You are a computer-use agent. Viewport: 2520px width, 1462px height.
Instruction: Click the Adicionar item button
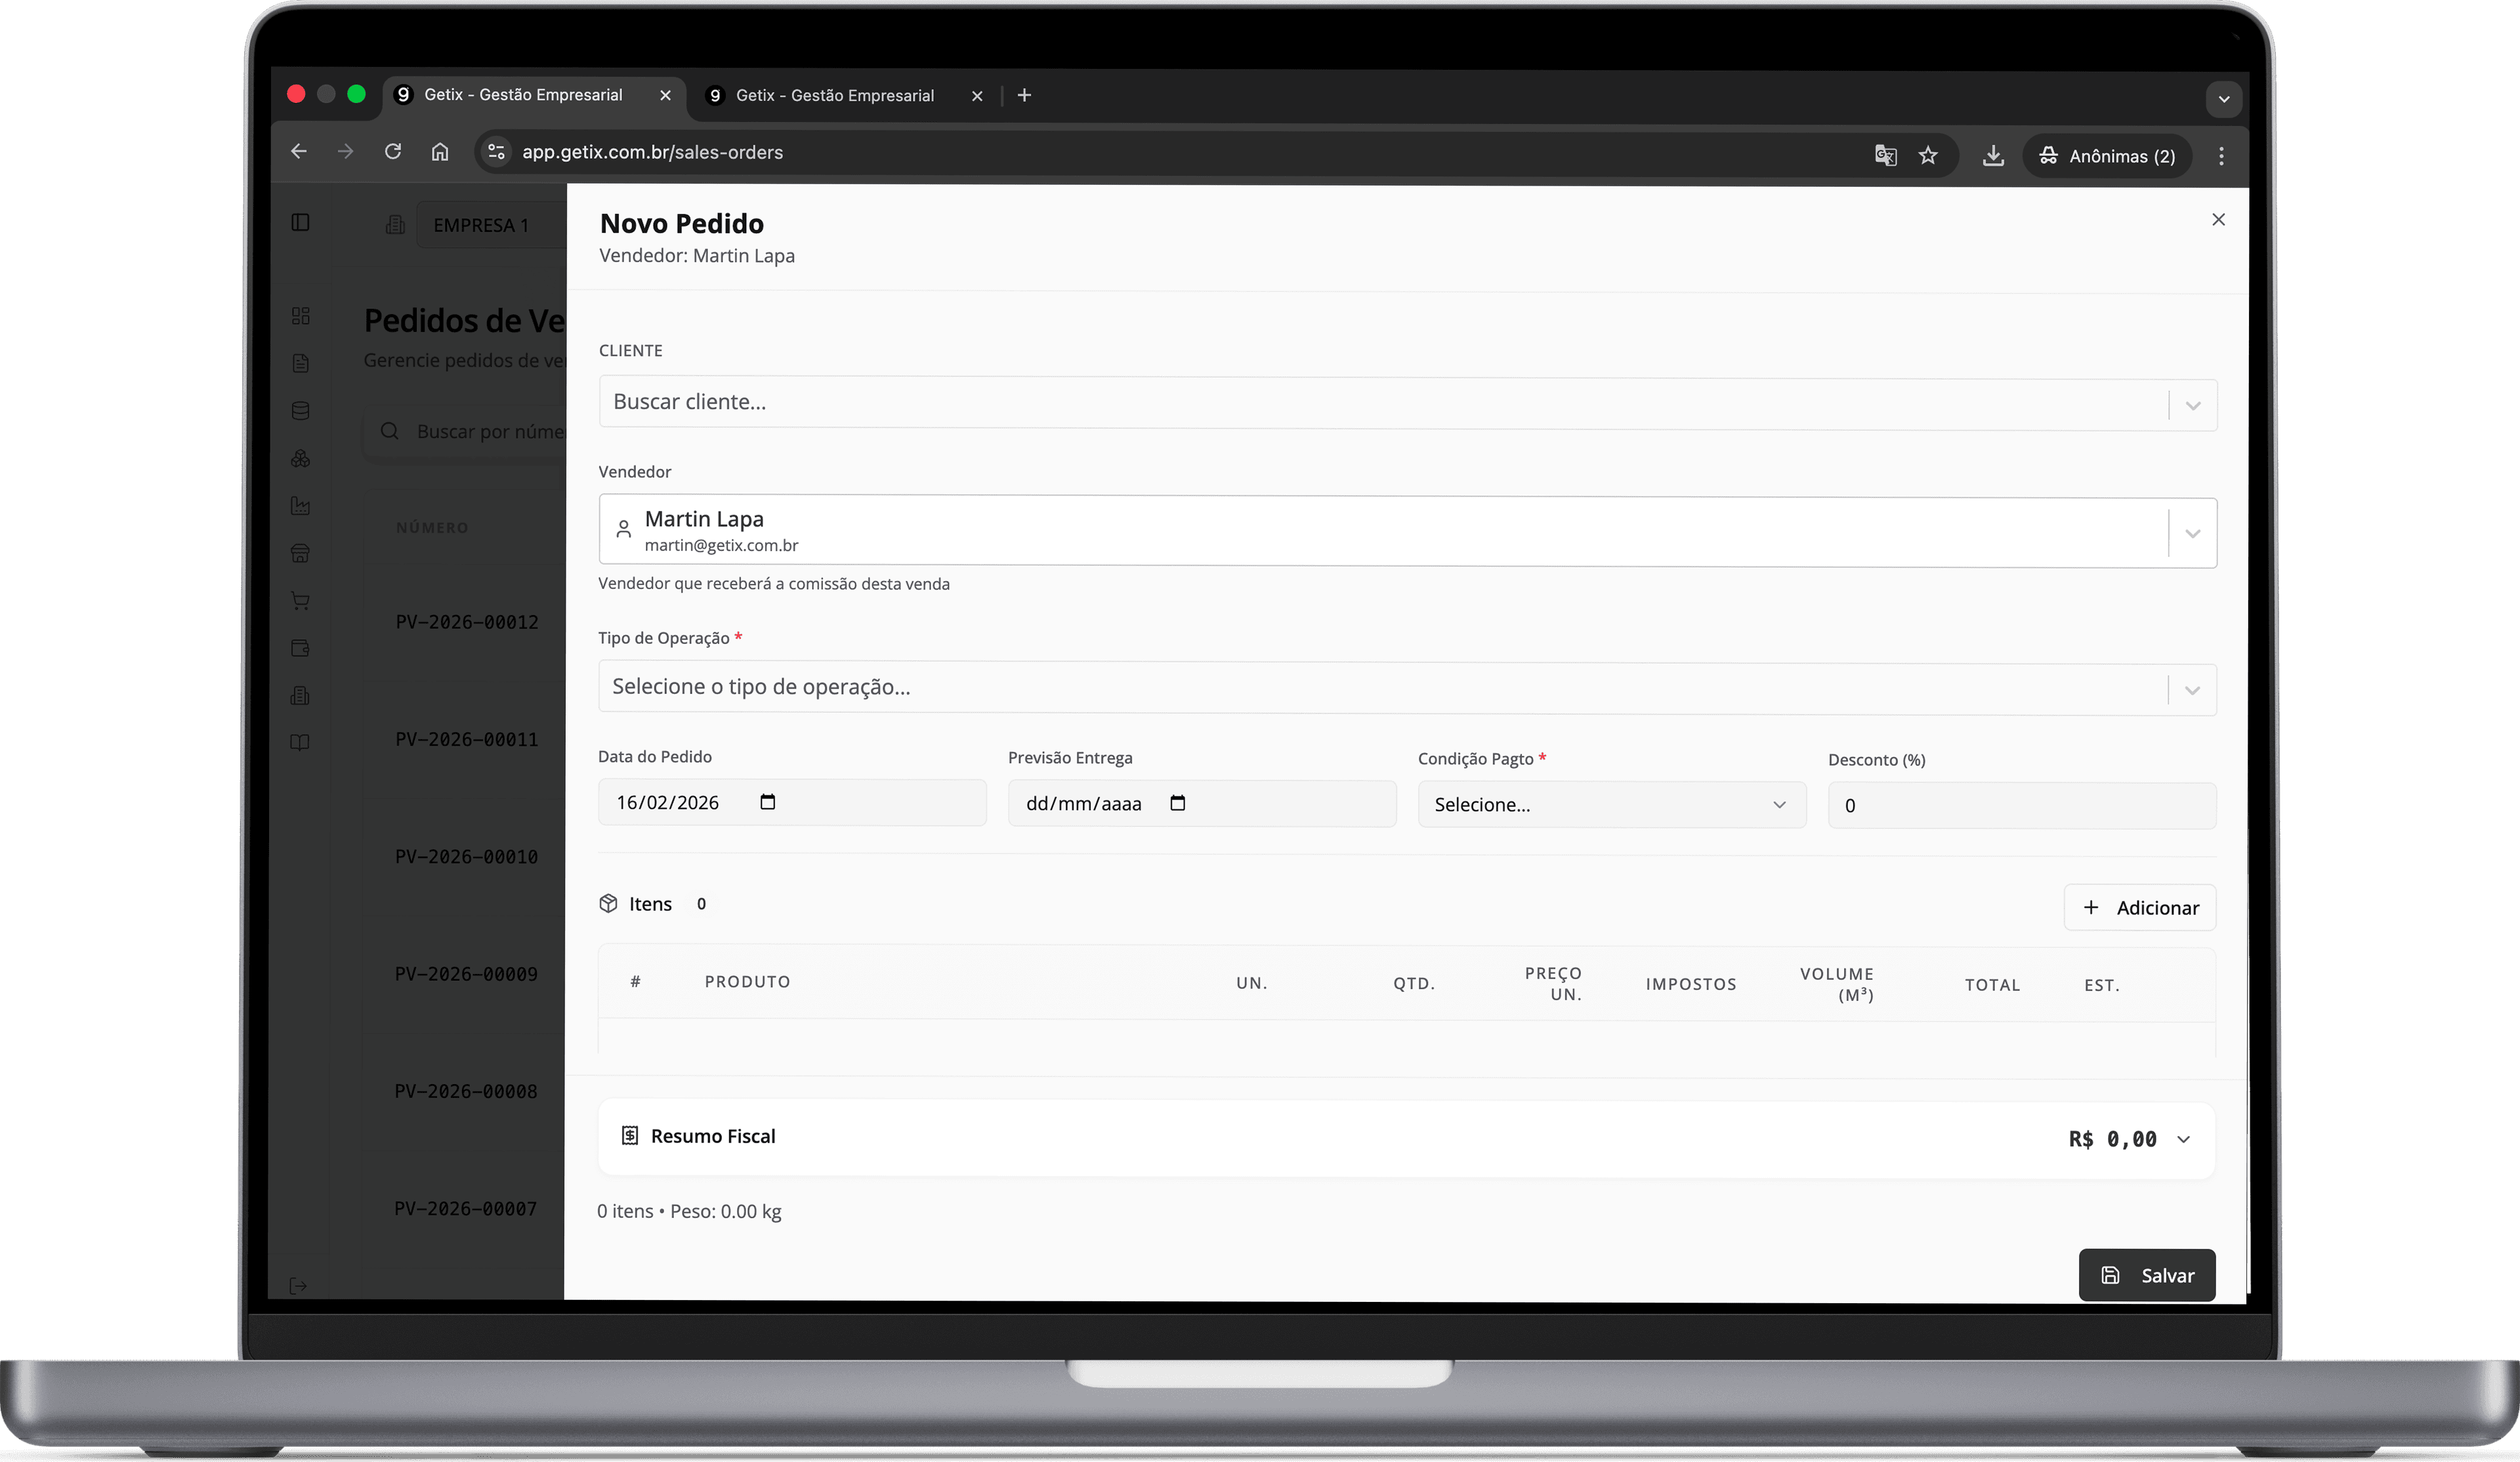(x=2140, y=907)
